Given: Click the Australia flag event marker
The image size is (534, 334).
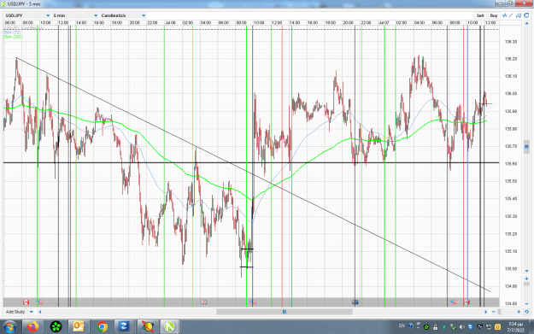Looking at the screenshot, I should click(355, 302).
